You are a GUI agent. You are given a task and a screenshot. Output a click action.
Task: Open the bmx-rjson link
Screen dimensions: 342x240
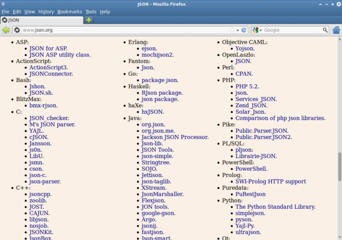coord(43,105)
